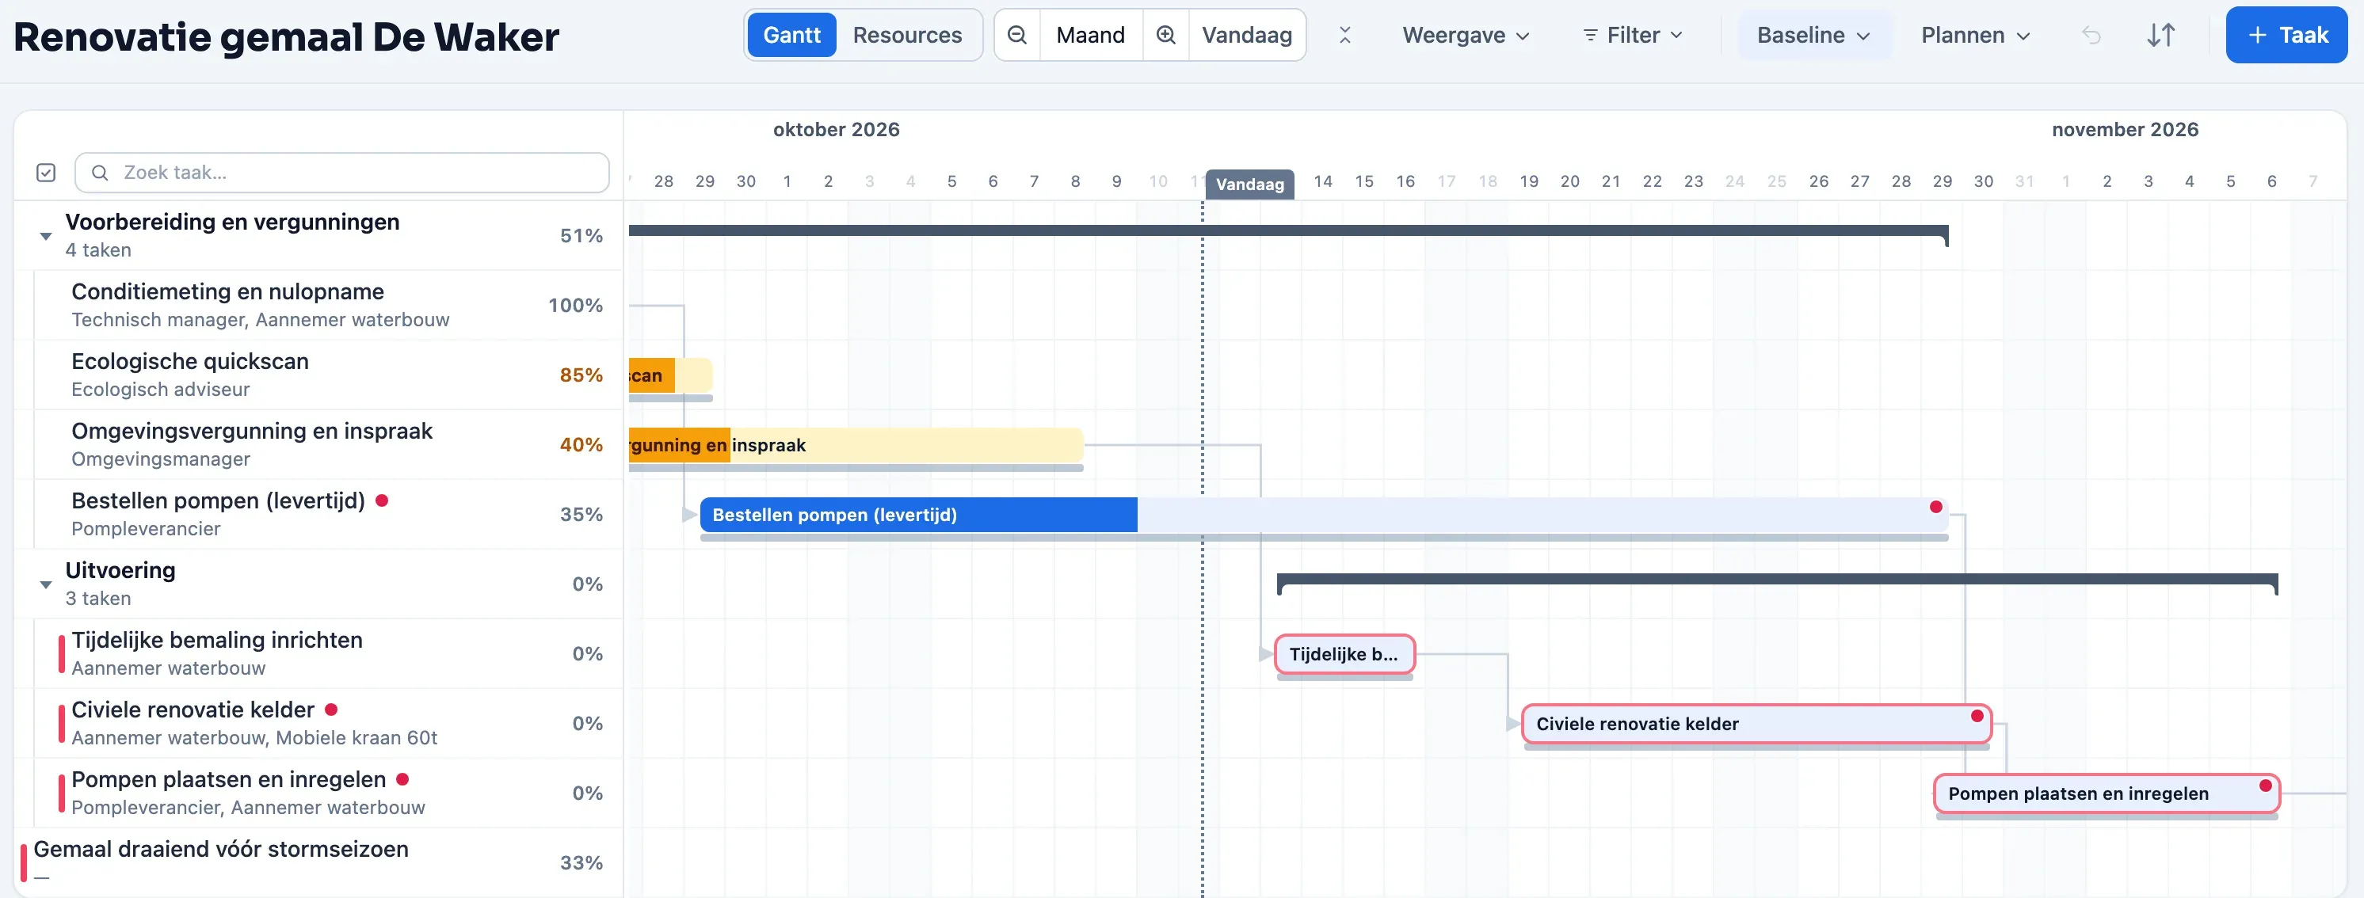Select the Voorbereiding en vergunningen summary bar

[1288, 231]
